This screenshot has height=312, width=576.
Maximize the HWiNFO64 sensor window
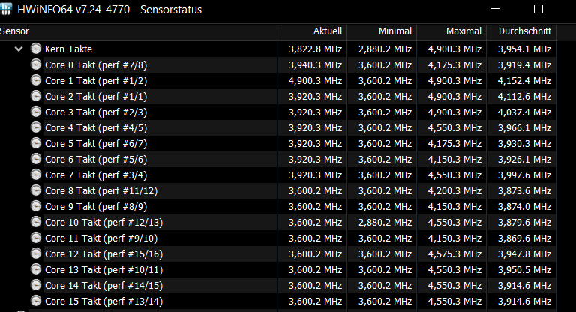point(537,10)
